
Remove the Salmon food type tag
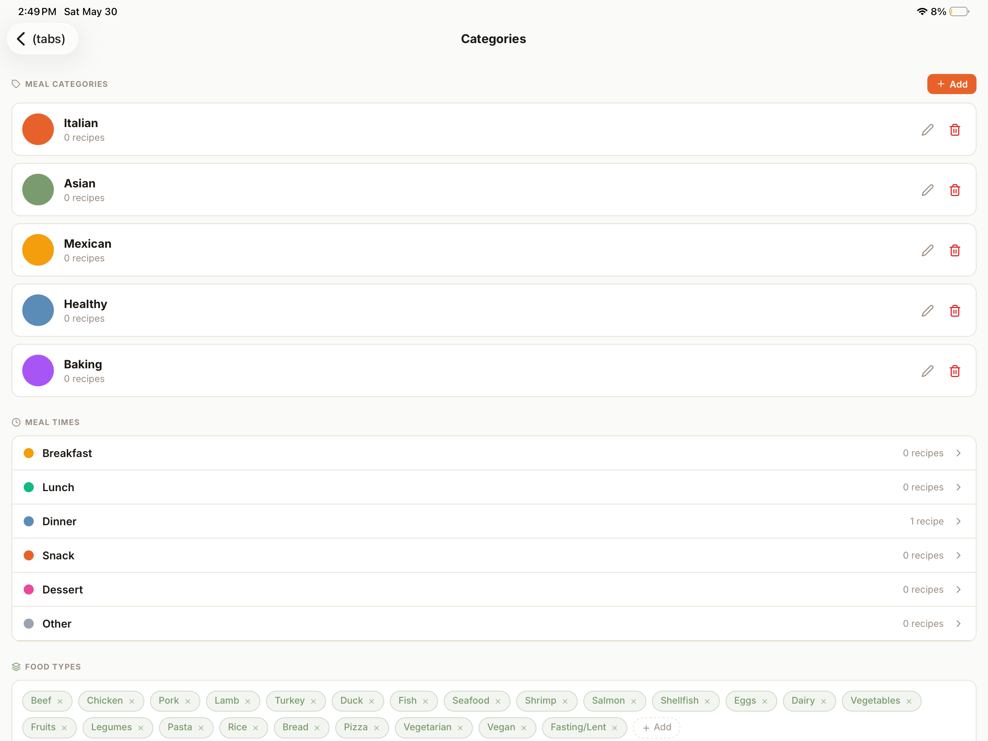click(x=633, y=701)
